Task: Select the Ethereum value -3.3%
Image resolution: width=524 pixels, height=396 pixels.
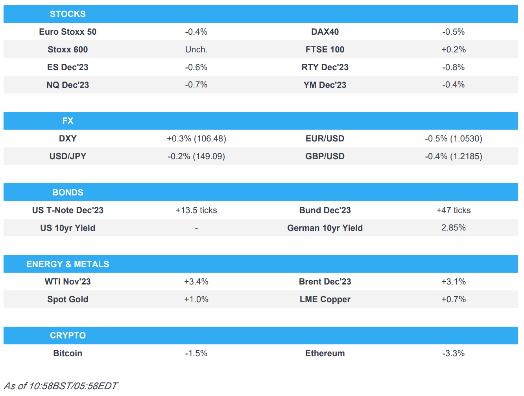Action: click(453, 353)
